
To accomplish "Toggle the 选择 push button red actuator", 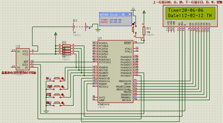I will (62, 87).
